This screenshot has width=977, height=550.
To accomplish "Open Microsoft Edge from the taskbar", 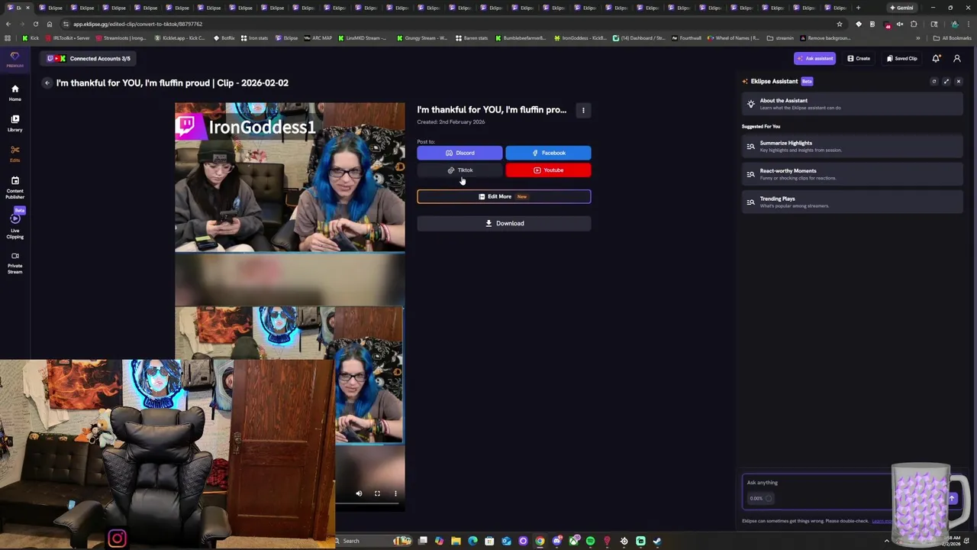I will click(x=472, y=541).
